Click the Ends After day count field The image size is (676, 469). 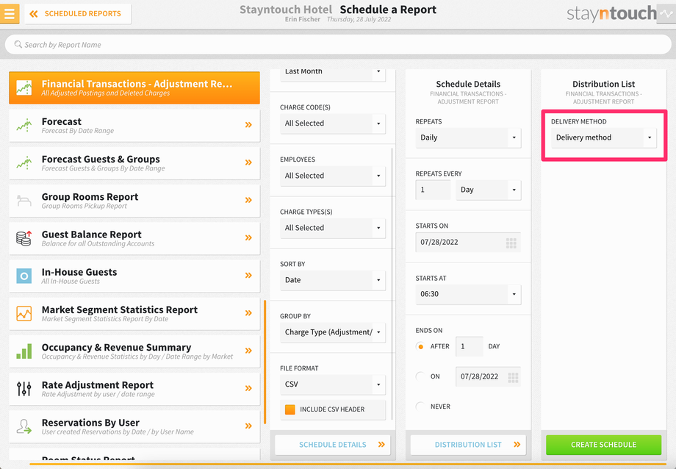point(470,346)
